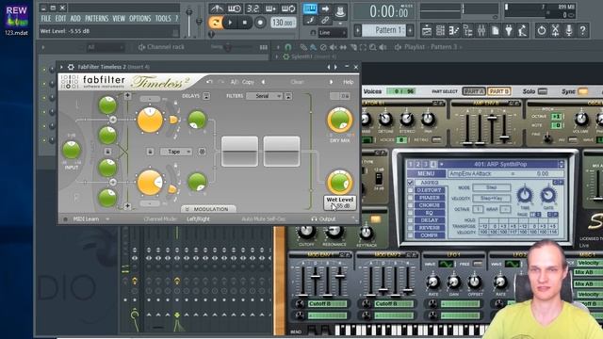Toggle the CHORUS effect checkbox

tap(411, 205)
